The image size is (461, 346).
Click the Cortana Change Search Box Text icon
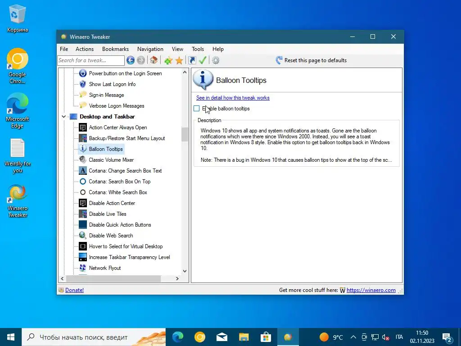[83, 171]
